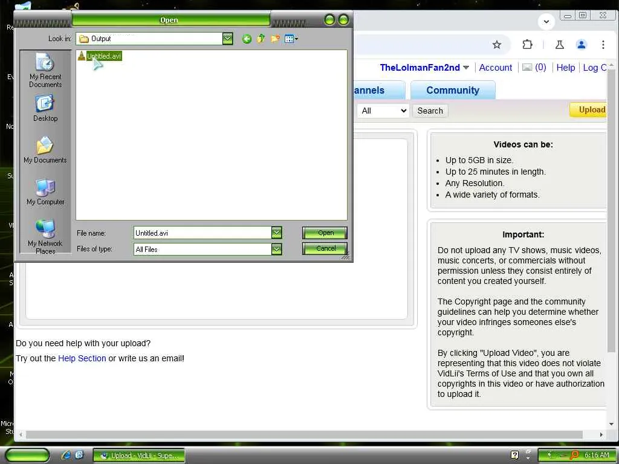Screen dimensions: 619x464
Task: Click the Cancel button in dialog
Action: (325, 248)
